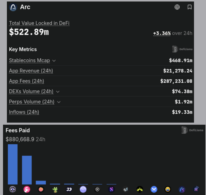
Task: Click the Stablecoins Mcap label
Action: click(29, 60)
